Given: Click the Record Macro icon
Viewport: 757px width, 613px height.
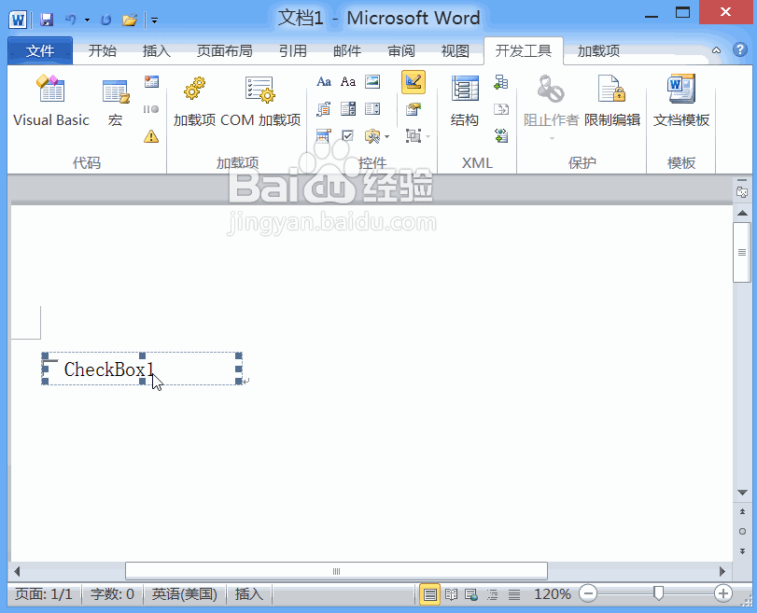Looking at the screenshot, I should coord(151,81).
